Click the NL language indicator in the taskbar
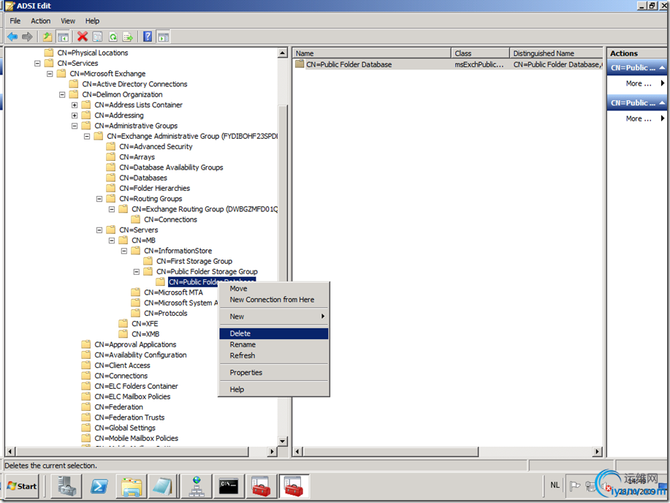Screen dimensions: 670x503 coord(555,485)
